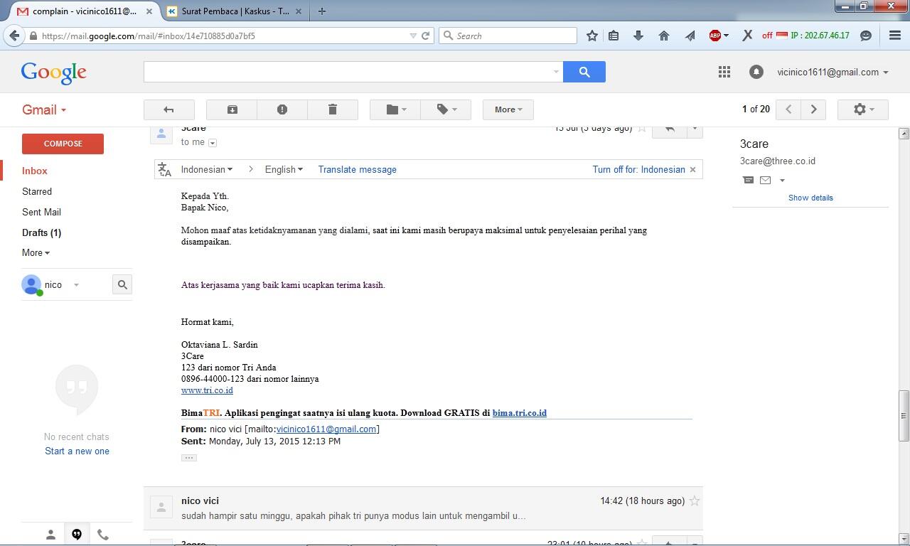Viewport: 910px width, 546px height.
Task: Expand collapsed nico vici message
Action: click(423, 508)
